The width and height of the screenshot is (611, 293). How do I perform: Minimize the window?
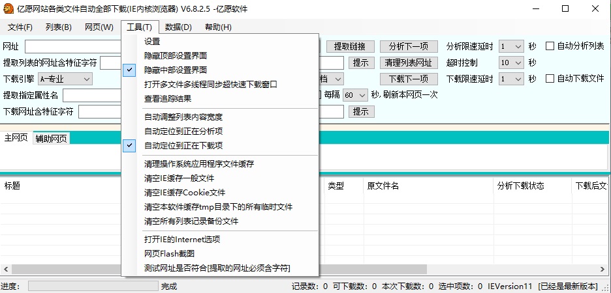click(x=535, y=8)
